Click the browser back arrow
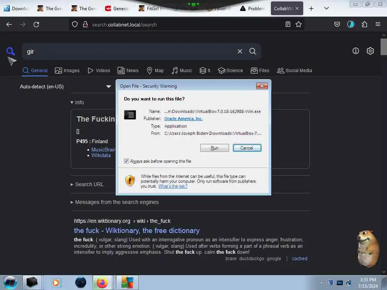Screen dimensions: 387x290 pos(9,25)
